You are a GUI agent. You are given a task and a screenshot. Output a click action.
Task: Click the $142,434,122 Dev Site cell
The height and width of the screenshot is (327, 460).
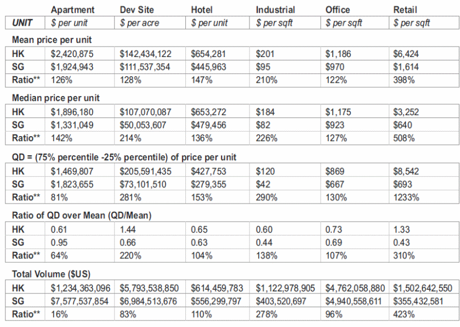pos(145,54)
